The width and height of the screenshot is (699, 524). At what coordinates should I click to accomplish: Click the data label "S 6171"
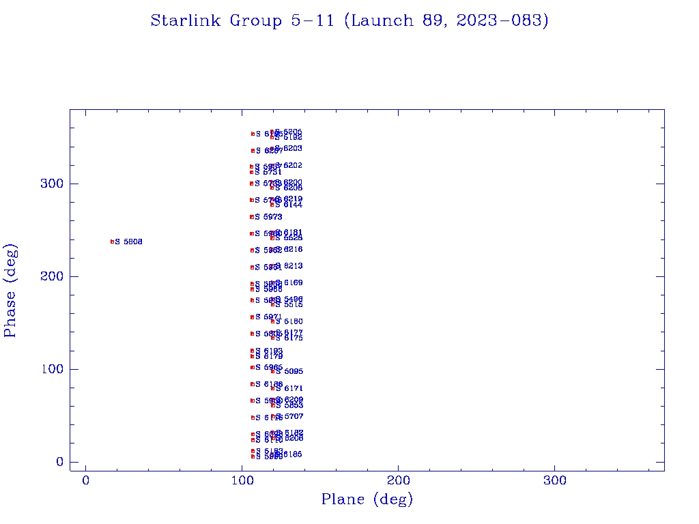pos(289,388)
